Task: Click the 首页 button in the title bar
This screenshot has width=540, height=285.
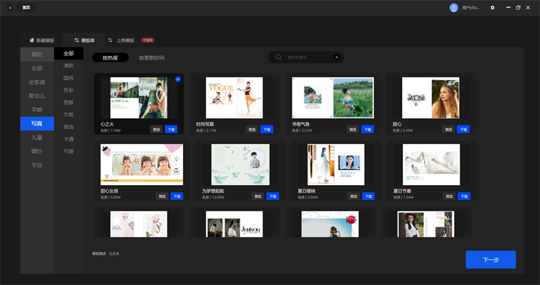Action: point(26,7)
